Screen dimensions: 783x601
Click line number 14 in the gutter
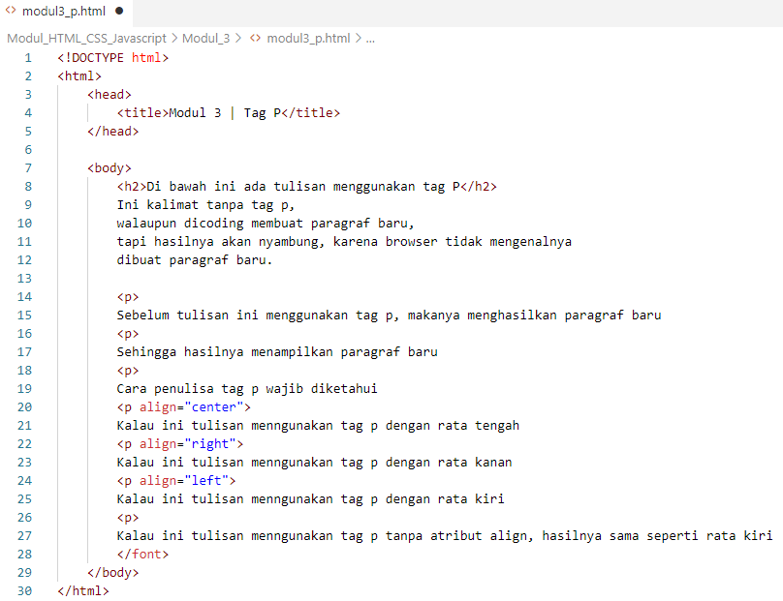pyautogui.click(x=25, y=296)
